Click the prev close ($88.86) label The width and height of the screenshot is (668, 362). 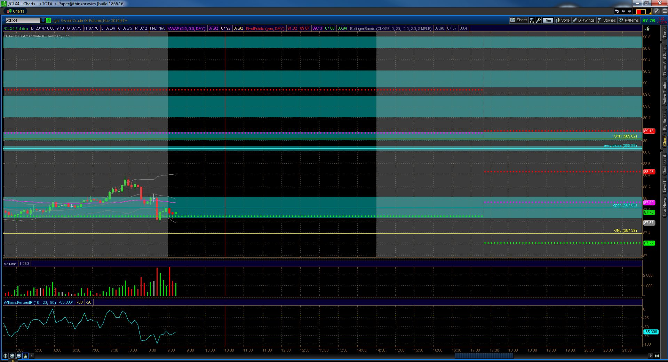tap(620, 145)
